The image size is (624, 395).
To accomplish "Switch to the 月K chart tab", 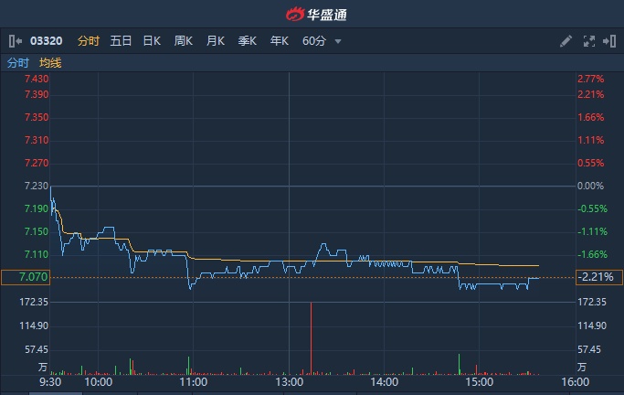I will [x=216, y=41].
